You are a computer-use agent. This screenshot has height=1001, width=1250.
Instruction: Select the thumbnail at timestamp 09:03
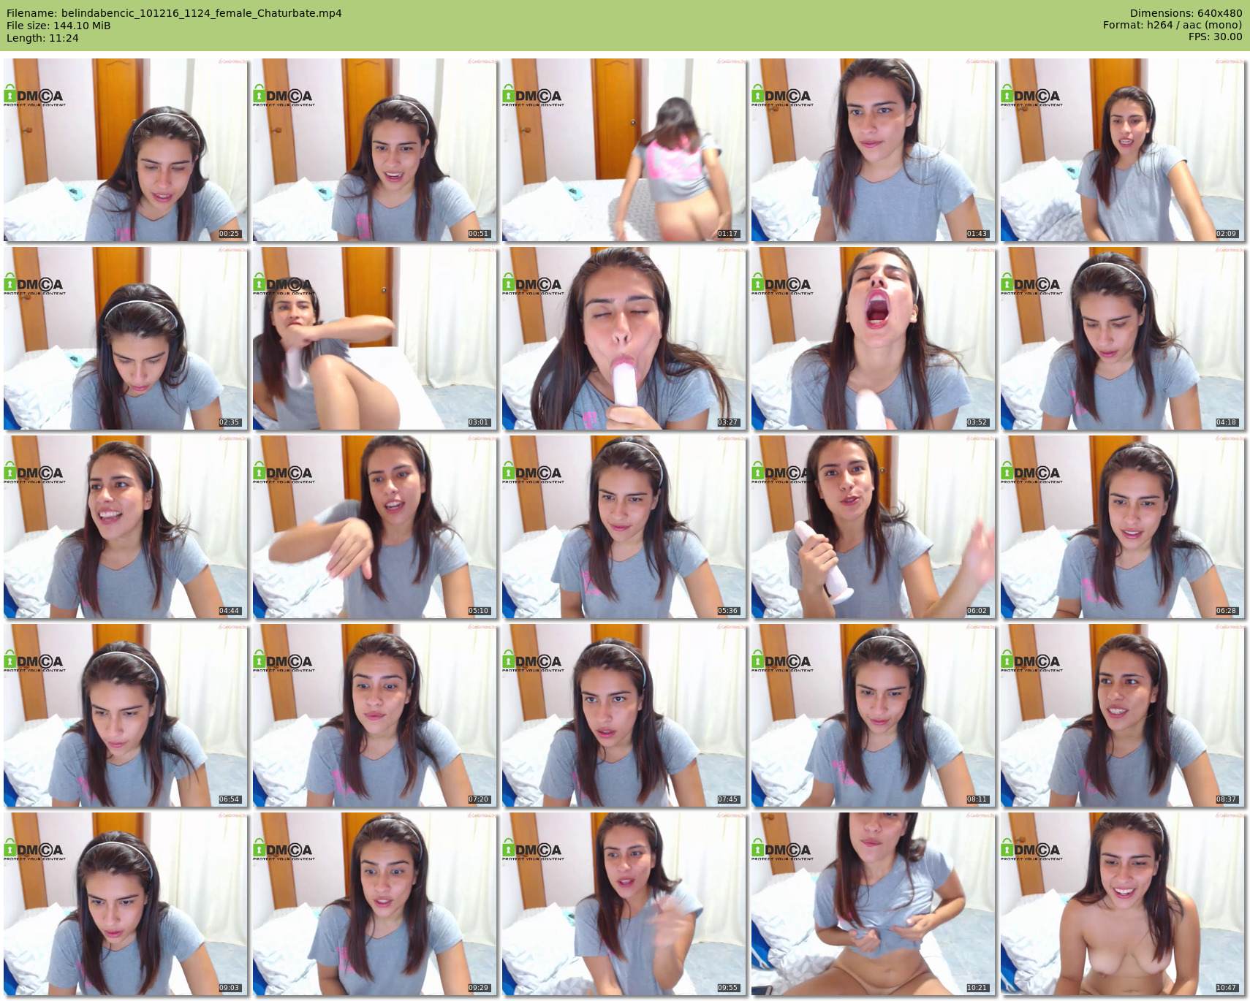tap(126, 904)
